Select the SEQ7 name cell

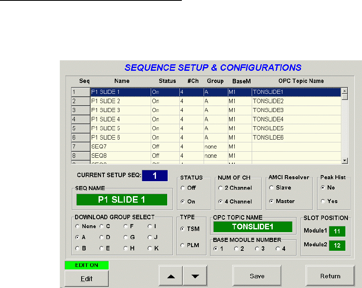click(120, 146)
